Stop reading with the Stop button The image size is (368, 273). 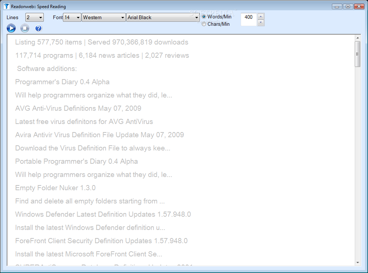[25, 28]
